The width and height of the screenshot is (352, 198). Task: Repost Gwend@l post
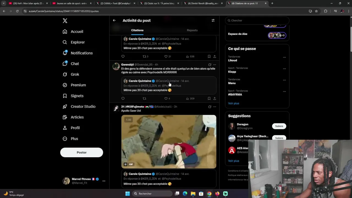pyautogui.click(x=144, y=98)
